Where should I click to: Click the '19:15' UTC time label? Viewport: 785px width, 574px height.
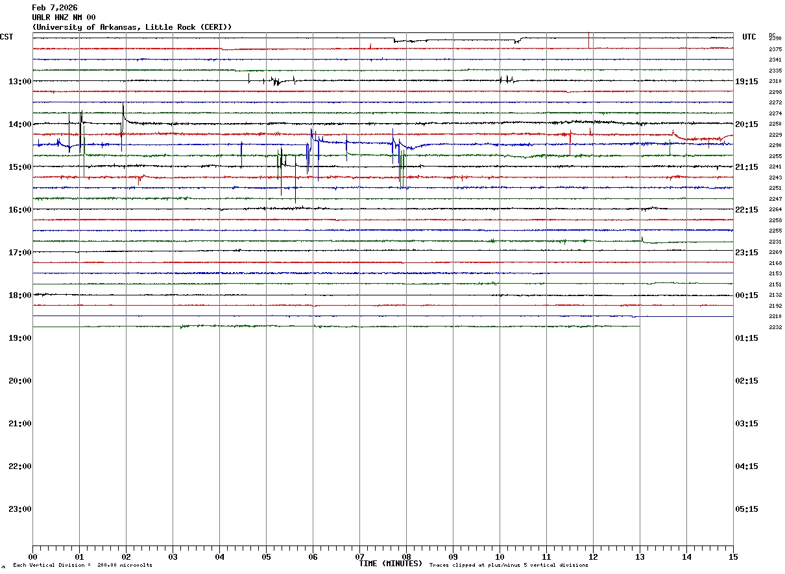point(747,82)
